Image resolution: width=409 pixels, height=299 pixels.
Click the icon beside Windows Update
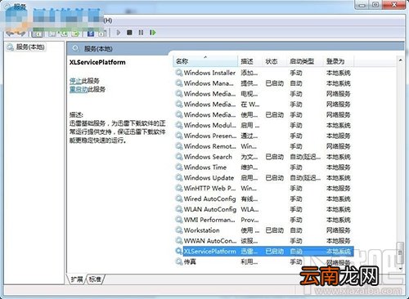pyautogui.click(x=179, y=178)
